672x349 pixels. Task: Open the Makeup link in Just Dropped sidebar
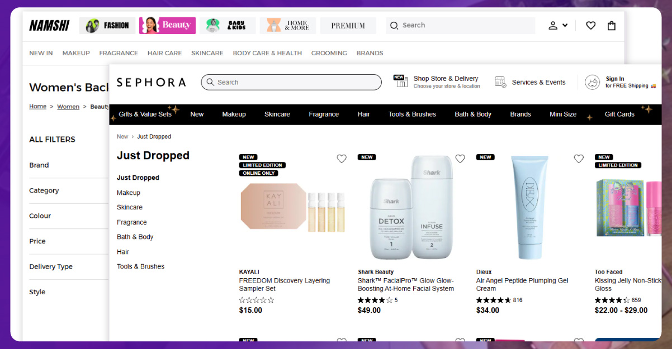tap(129, 193)
